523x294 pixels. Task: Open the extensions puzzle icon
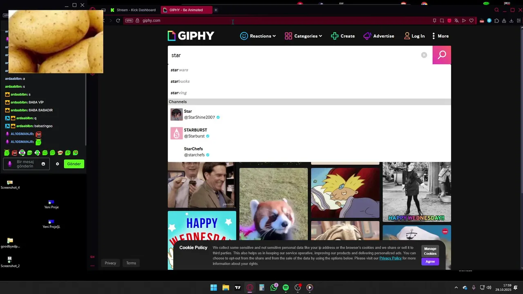click(496, 20)
